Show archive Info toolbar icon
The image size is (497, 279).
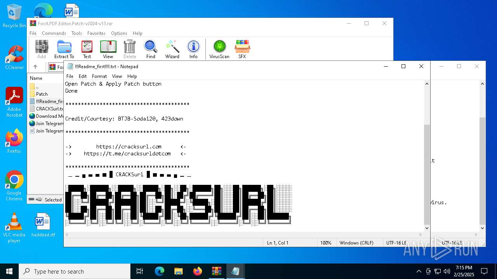(x=193, y=49)
